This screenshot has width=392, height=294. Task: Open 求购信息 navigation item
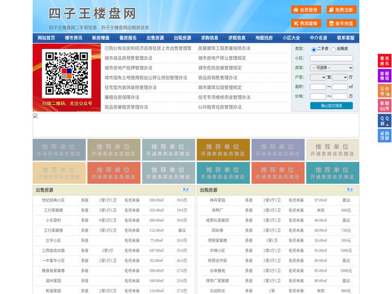(x=210, y=38)
